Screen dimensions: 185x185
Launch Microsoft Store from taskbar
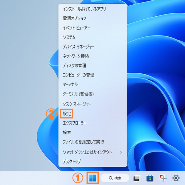(150, 178)
